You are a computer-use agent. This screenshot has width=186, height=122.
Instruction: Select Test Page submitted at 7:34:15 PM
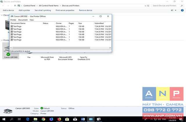61,40
